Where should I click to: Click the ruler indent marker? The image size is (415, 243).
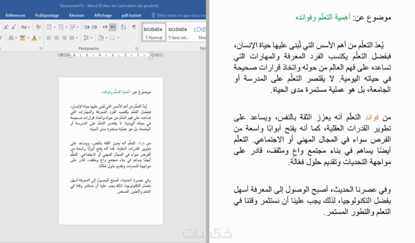[x=150, y=55]
